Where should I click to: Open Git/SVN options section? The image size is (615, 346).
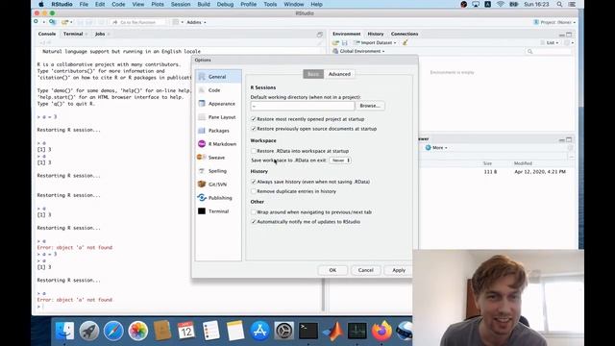coord(218,185)
